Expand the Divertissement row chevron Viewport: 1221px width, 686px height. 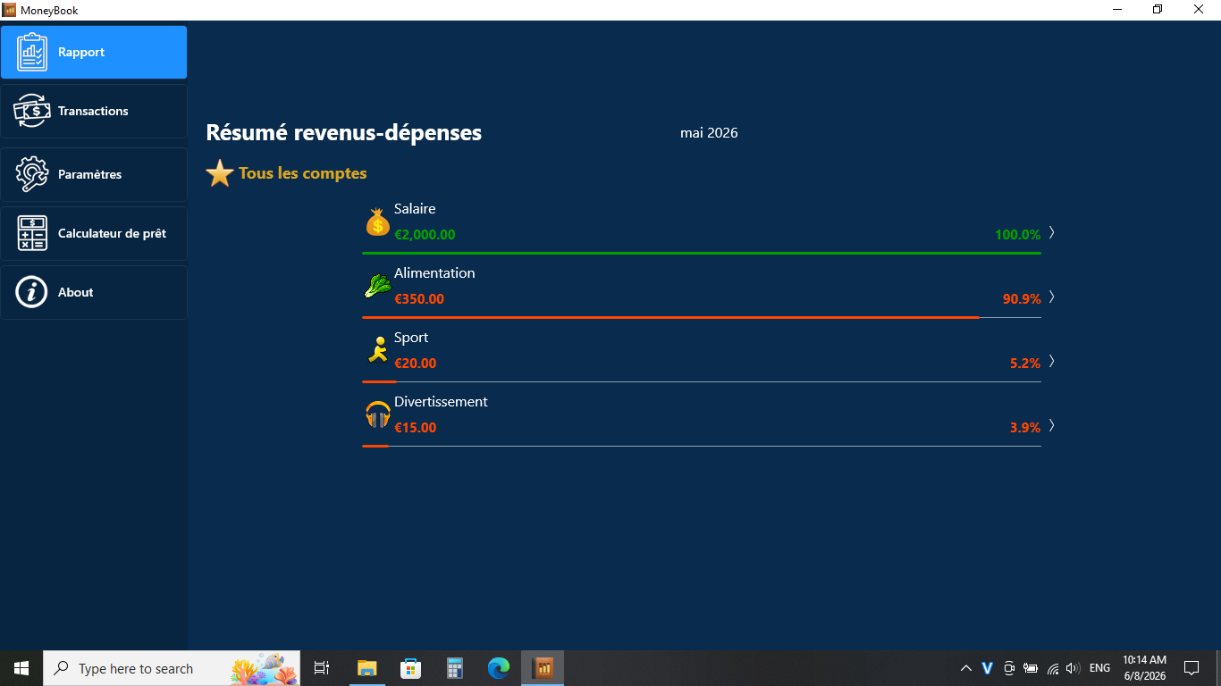click(x=1051, y=426)
